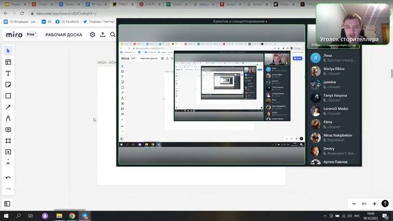Go back in browser

click(x=6, y=14)
